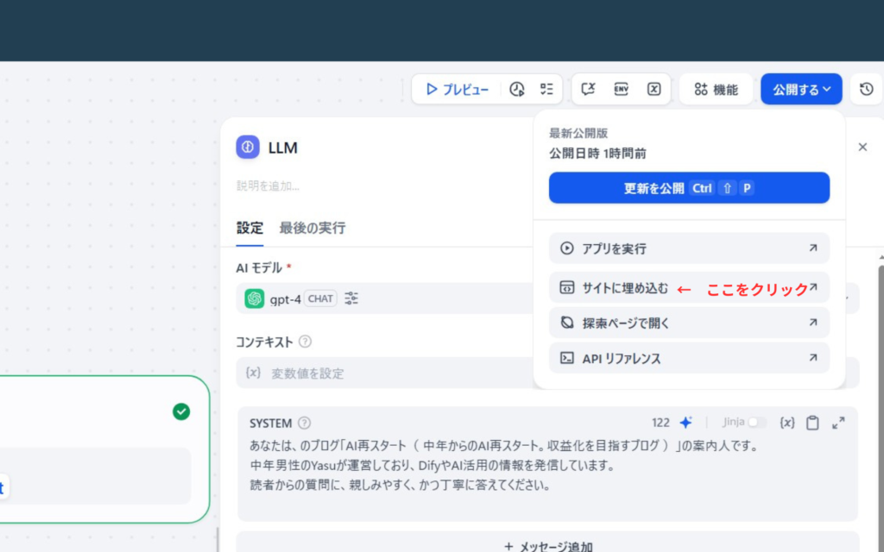Viewport: 884px width, 552px height.
Task: Open version history via clock icon
Action: coord(866,89)
